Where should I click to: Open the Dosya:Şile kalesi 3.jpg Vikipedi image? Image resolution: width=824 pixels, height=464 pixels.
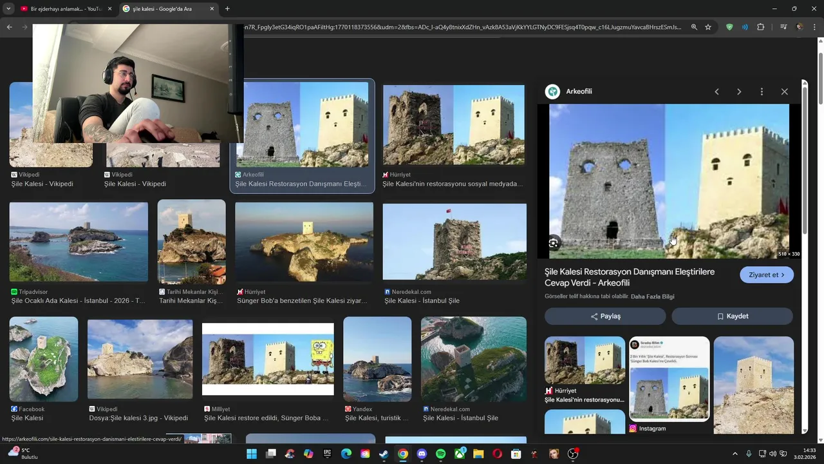click(x=140, y=359)
